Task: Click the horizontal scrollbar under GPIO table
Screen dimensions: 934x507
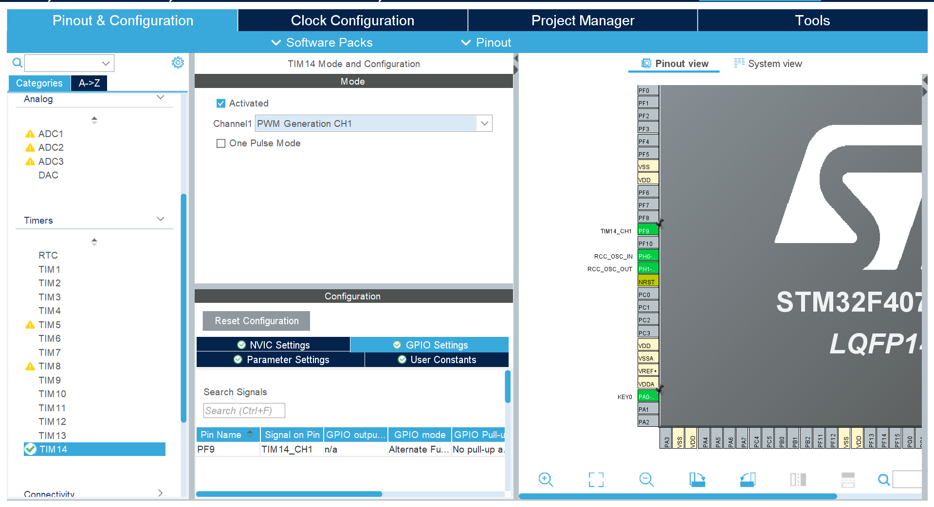Action: tap(289, 494)
